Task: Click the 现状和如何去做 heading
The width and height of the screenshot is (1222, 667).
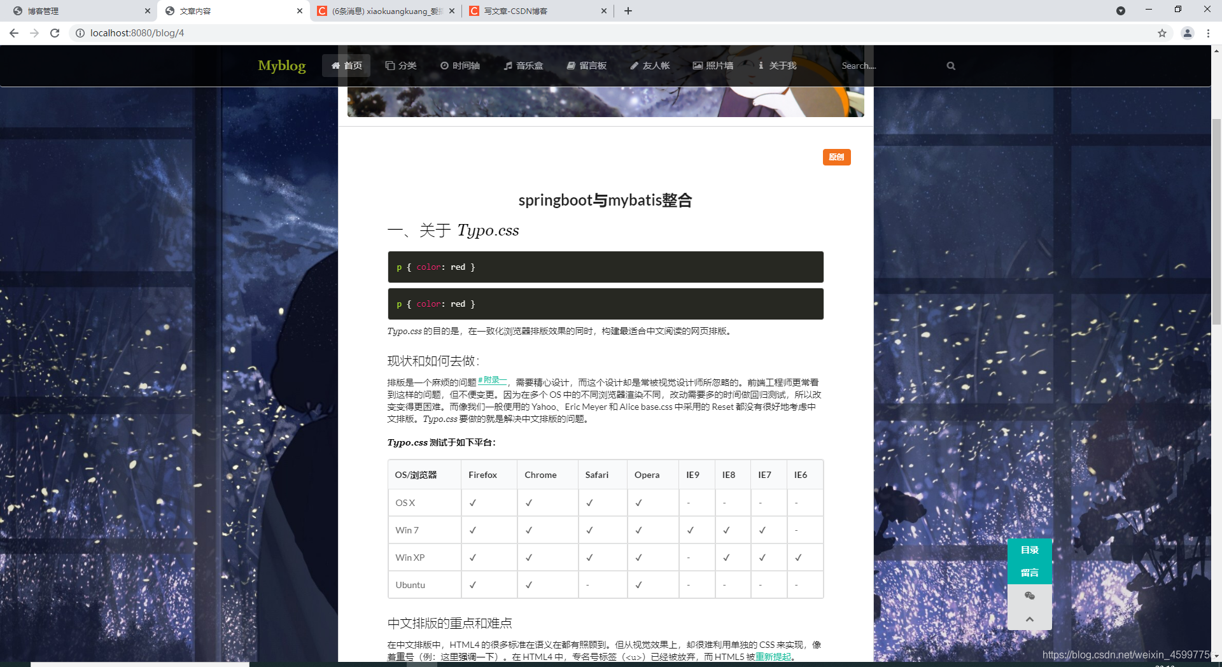Action: pos(433,361)
